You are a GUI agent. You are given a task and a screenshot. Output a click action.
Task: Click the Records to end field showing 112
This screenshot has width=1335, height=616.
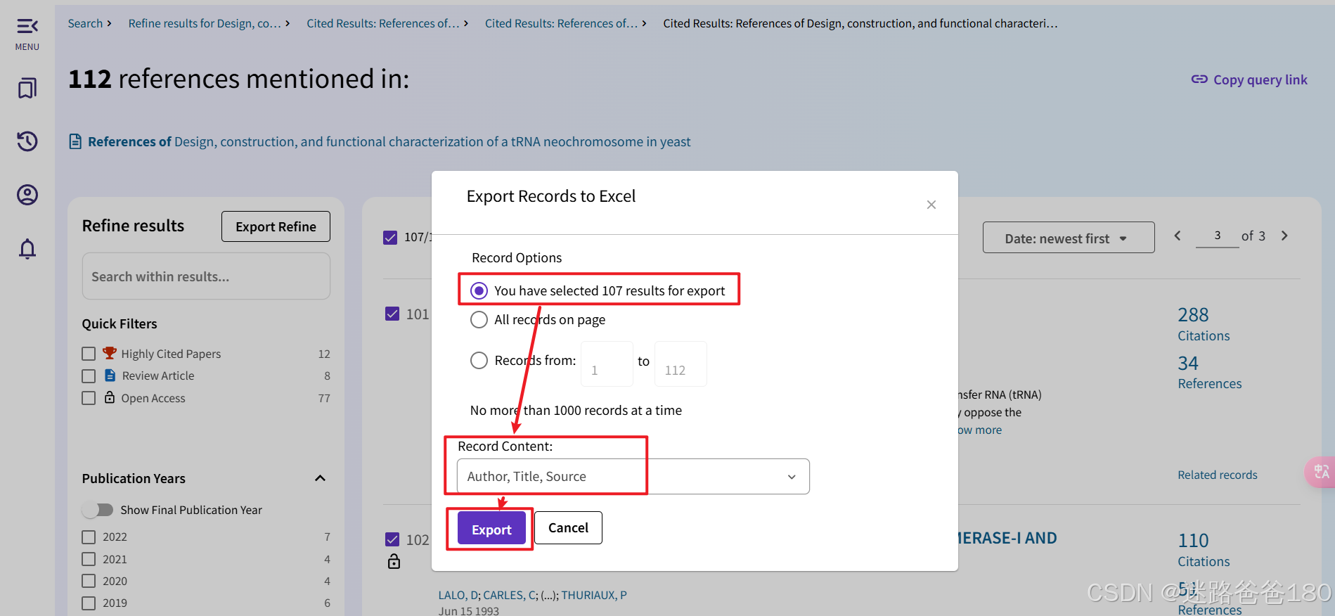681,364
